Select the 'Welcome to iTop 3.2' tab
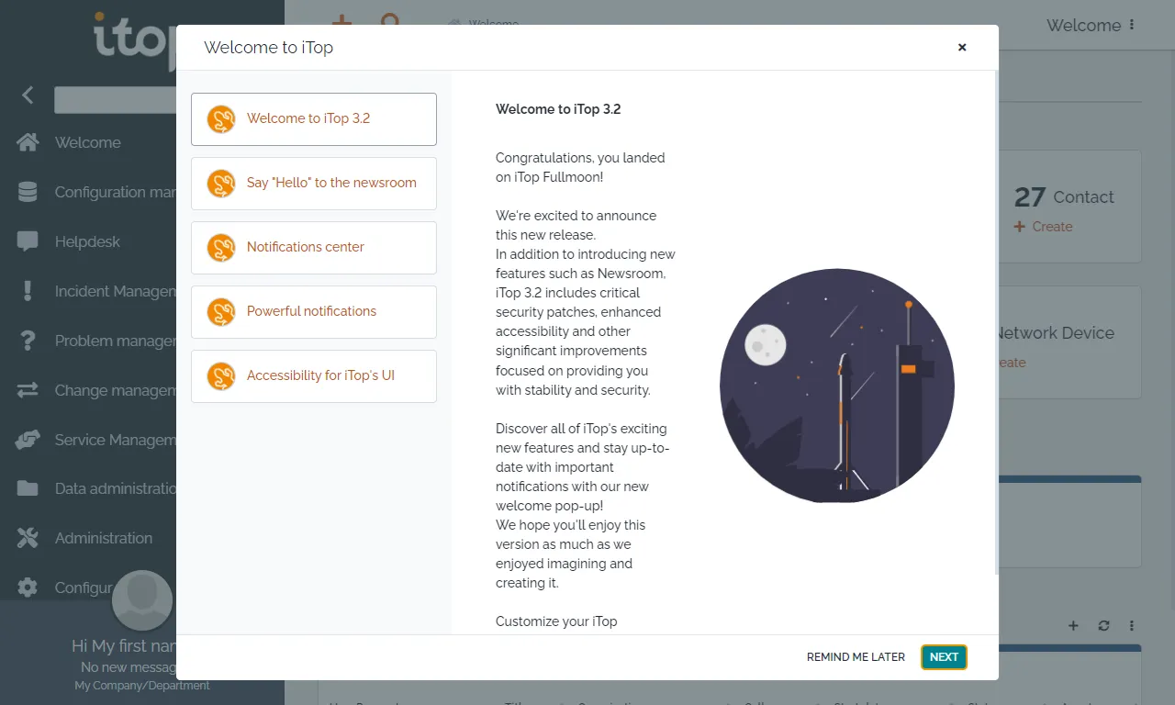This screenshot has height=705, width=1175. coord(314,119)
